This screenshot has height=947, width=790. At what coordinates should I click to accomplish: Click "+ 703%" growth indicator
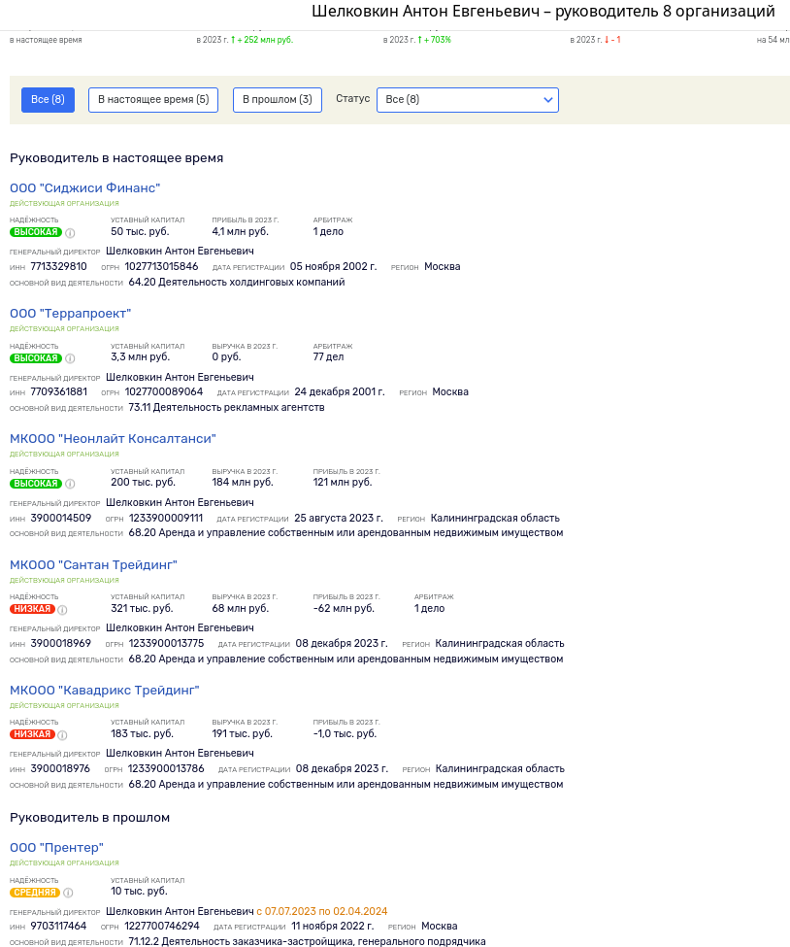(x=435, y=40)
